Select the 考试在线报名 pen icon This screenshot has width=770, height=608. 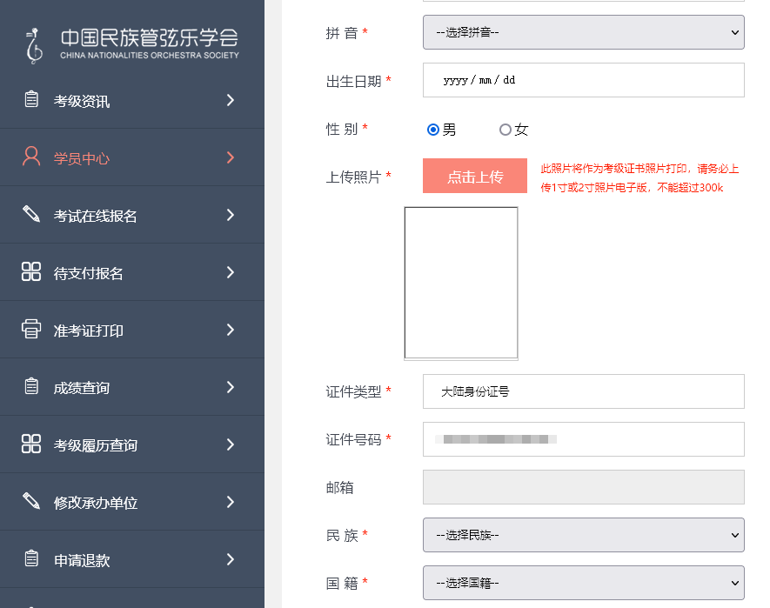(32, 214)
